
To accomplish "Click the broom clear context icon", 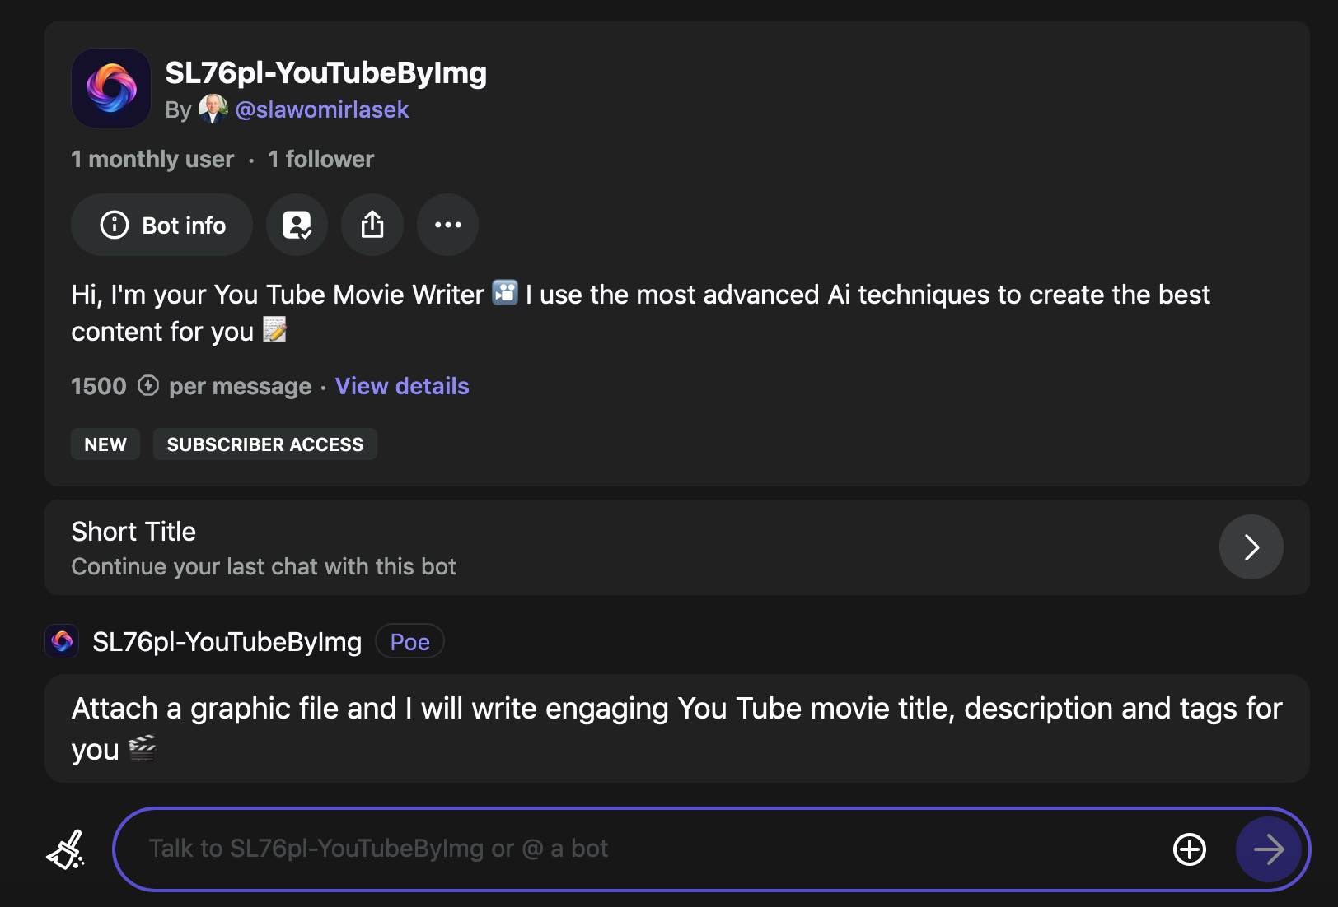I will click(x=66, y=849).
